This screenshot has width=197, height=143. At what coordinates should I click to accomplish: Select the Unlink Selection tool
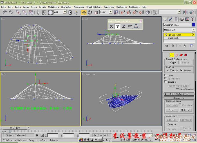25,12
